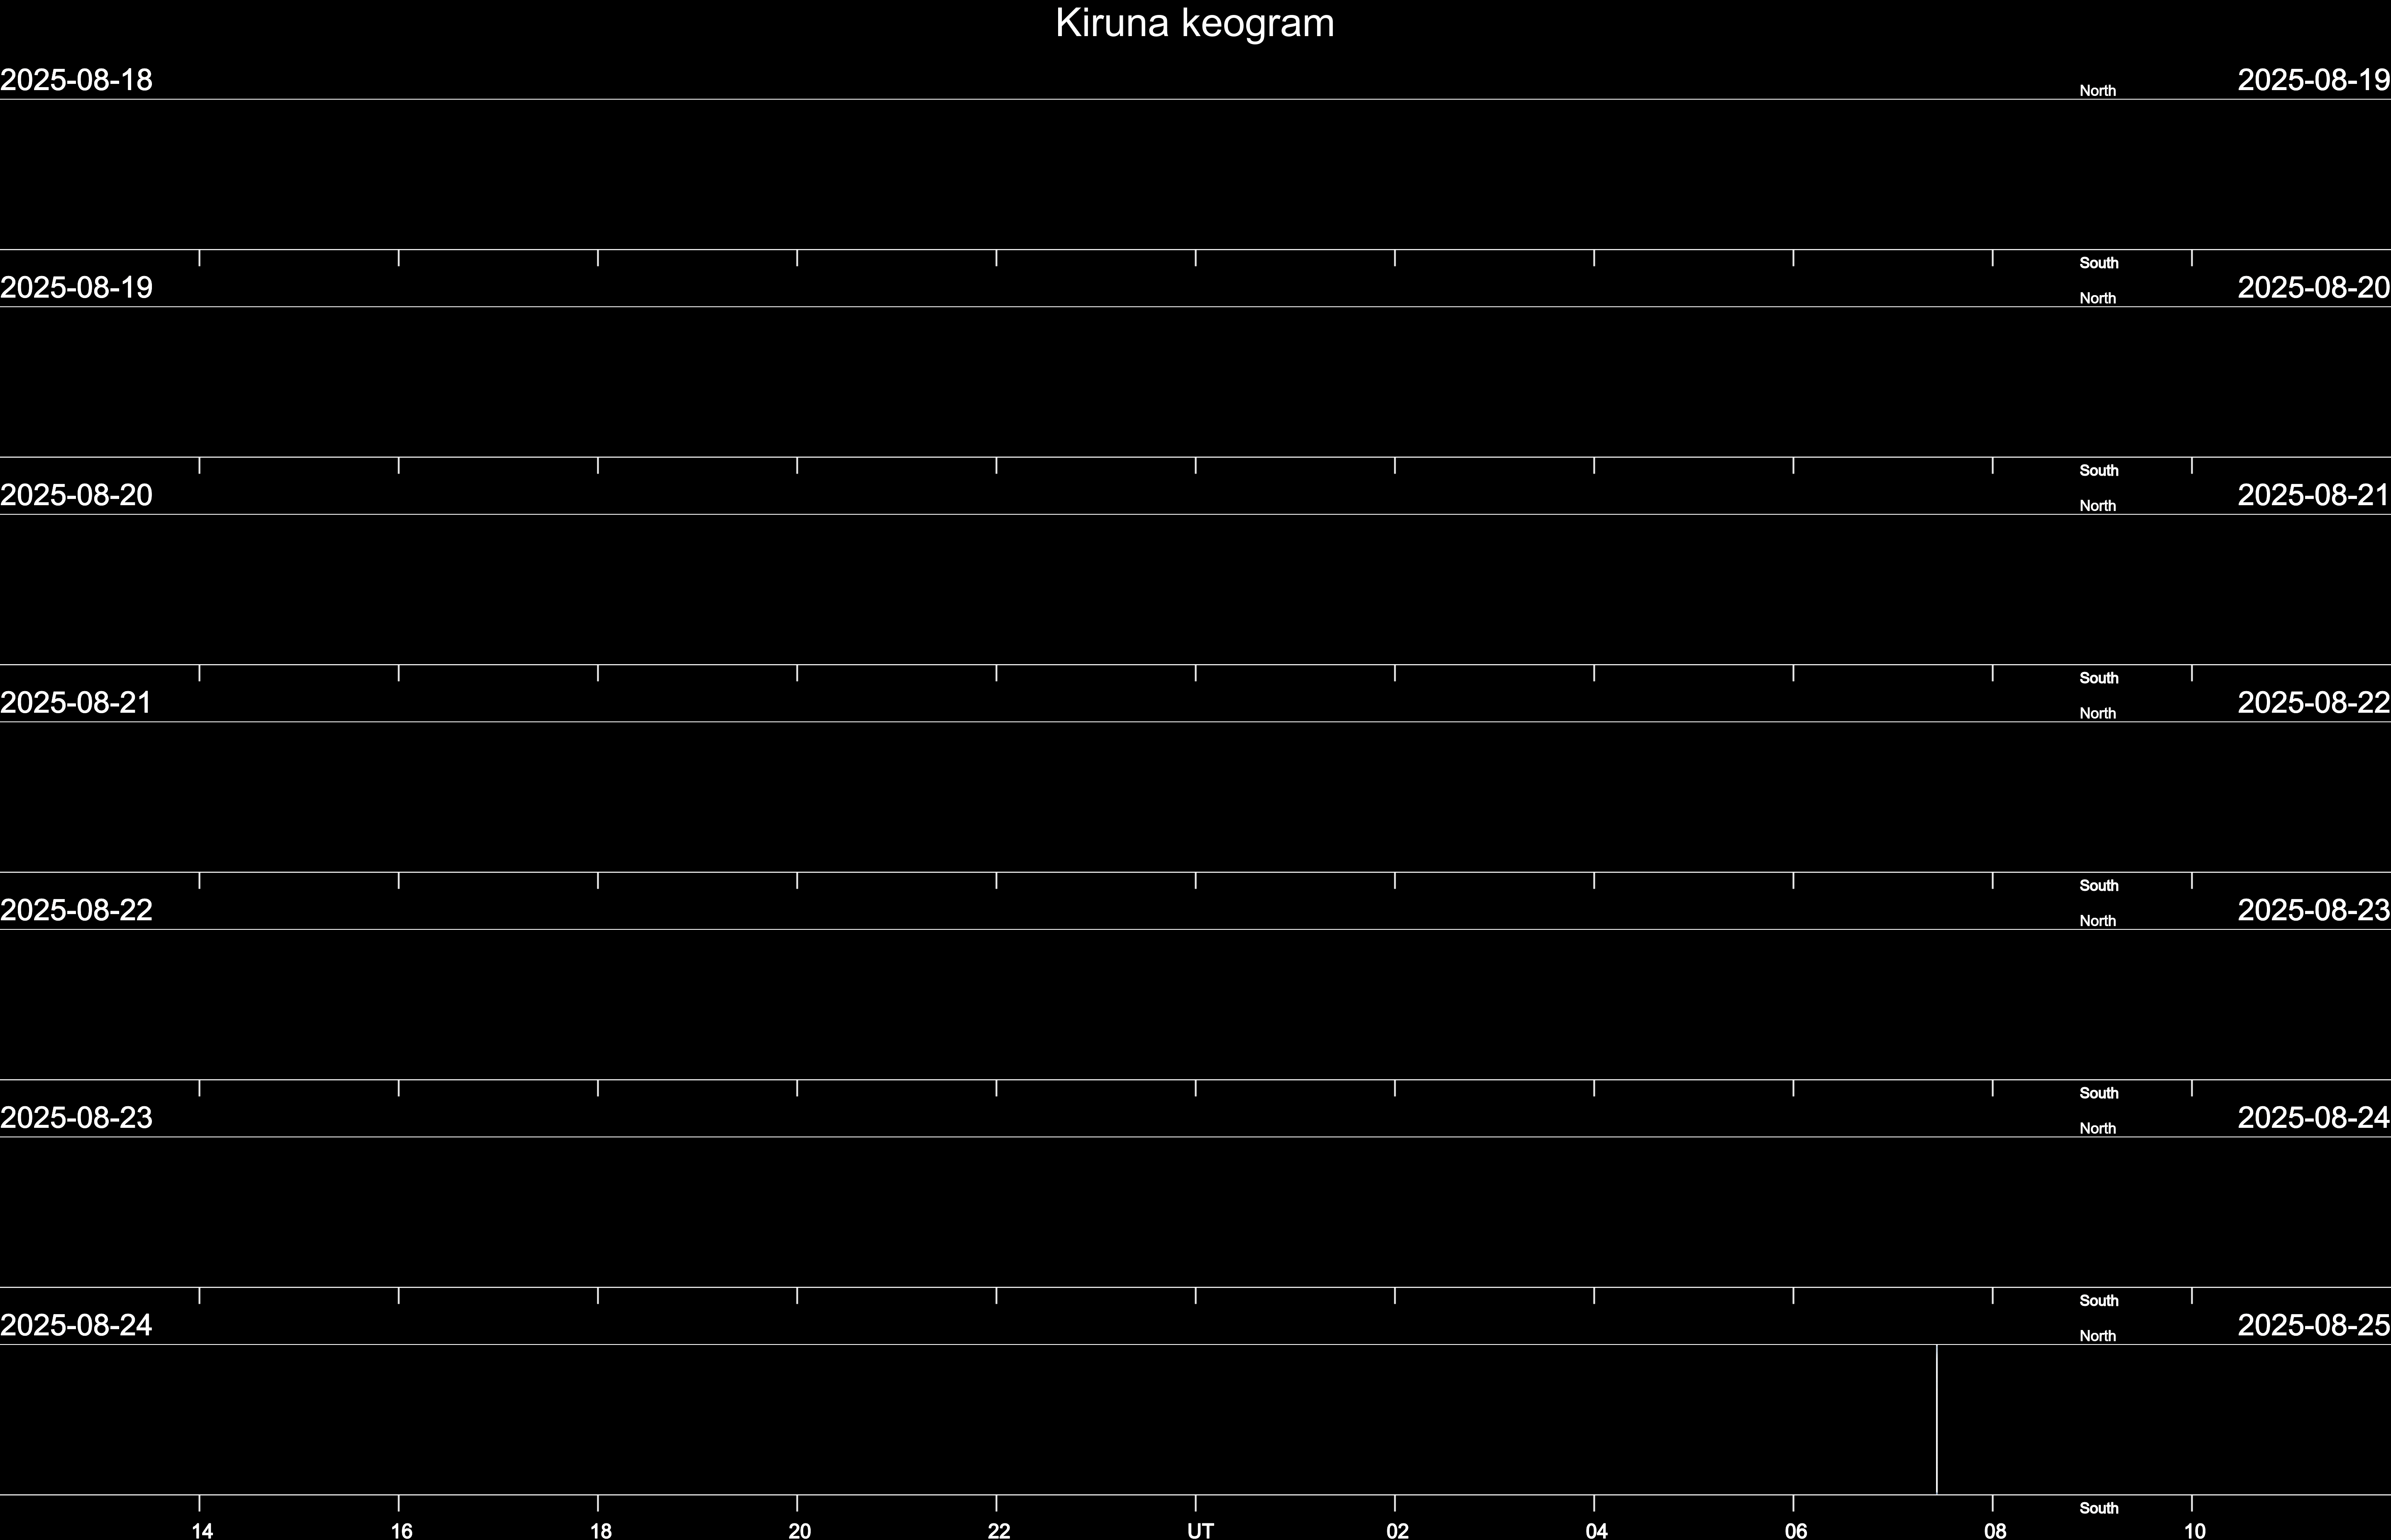Click the UT midnight axis label

(1200, 1530)
